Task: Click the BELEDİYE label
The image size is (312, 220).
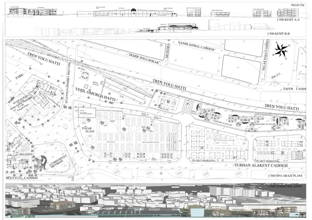Action: (x=27, y=154)
